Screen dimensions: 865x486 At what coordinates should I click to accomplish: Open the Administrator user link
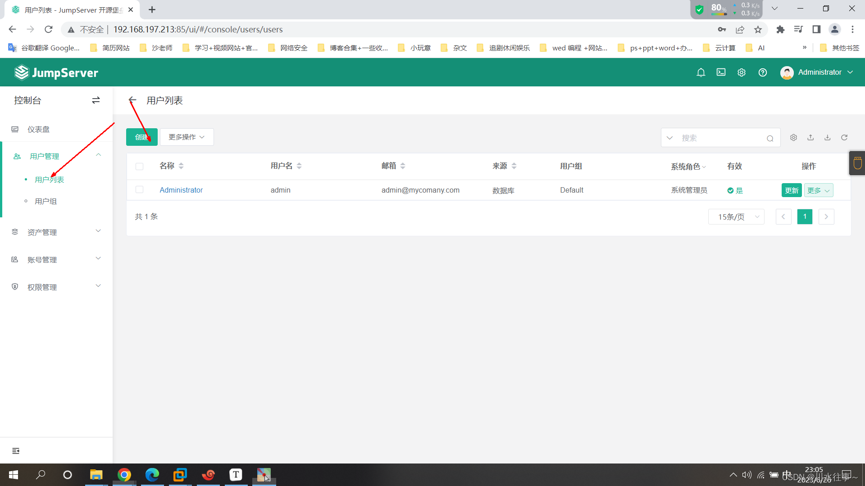point(181,190)
